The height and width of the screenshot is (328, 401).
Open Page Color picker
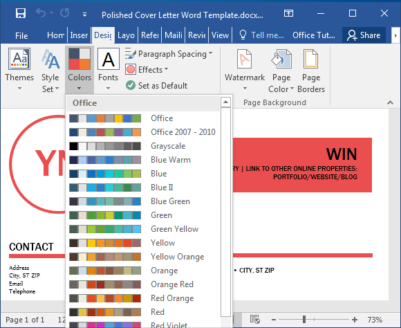tap(281, 71)
